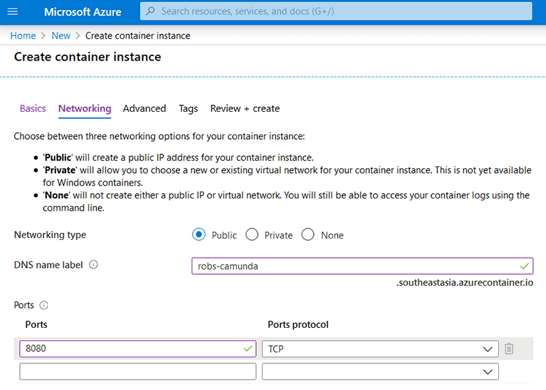Select the Public networking type
This screenshot has width=546, height=390.
tap(199, 235)
